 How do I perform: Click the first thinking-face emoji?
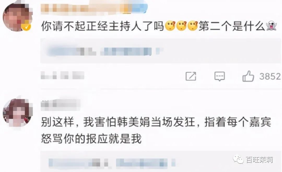(170, 26)
